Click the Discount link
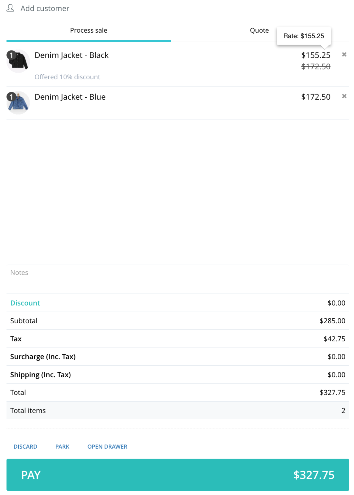 click(25, 303)
